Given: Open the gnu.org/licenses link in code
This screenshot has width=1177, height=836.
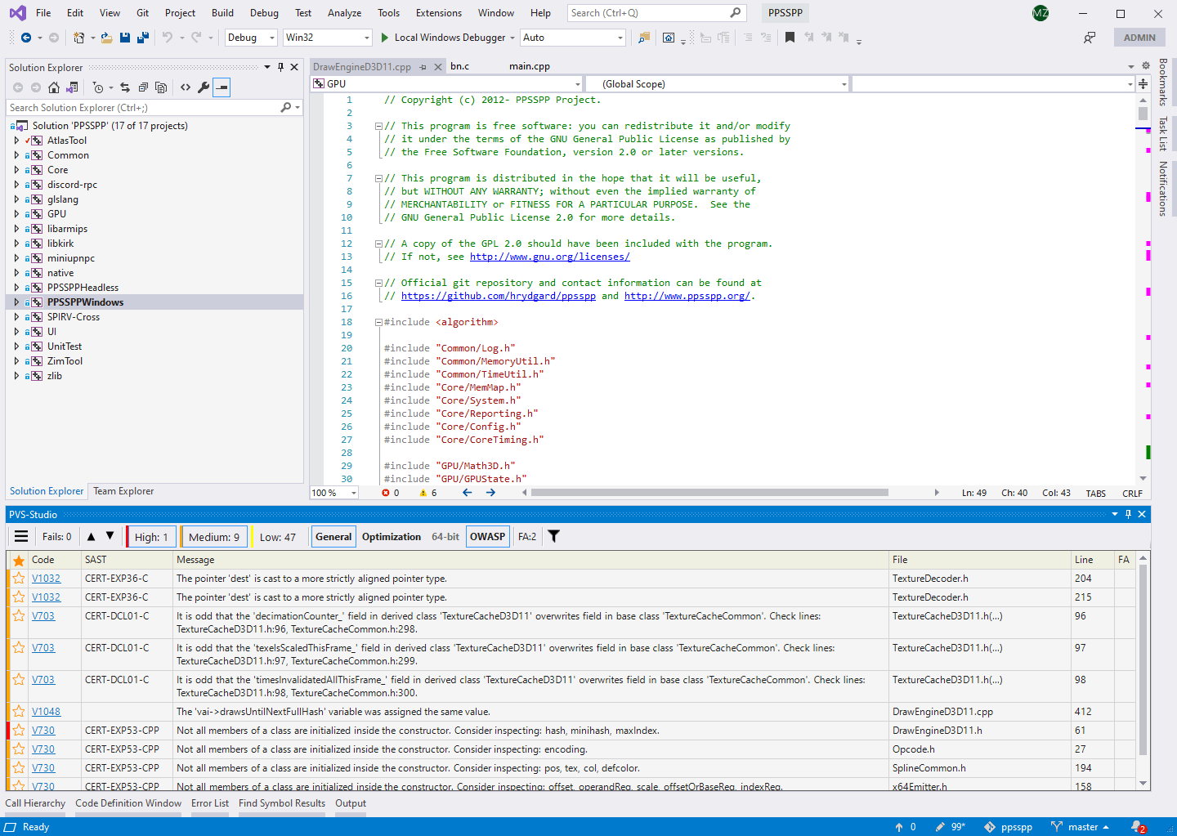Looking at the screenshot, I should coord(549,257).
